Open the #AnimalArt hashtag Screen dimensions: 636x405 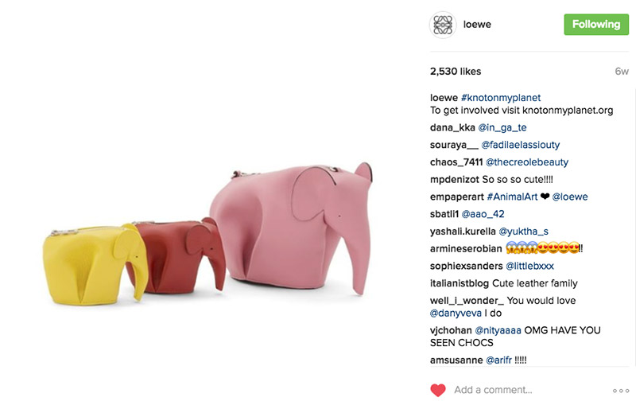tap(512, 197)
